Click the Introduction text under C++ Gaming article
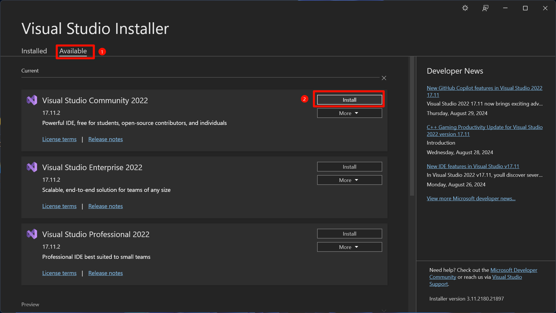Viewport: 556px width, 313px height. tap(441, 143)
